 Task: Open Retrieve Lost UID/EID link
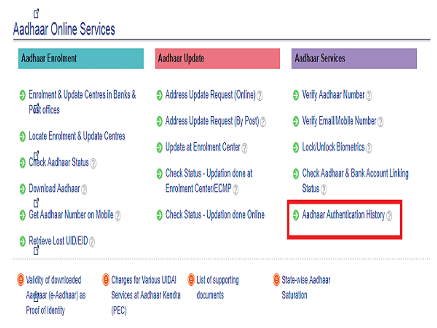58,241
